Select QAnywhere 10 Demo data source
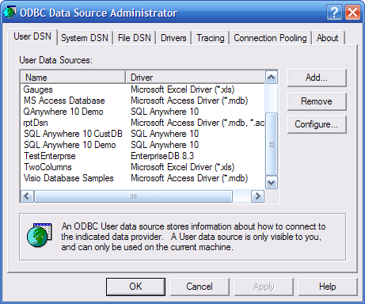The image size is (365, 304). pos(63,112)
